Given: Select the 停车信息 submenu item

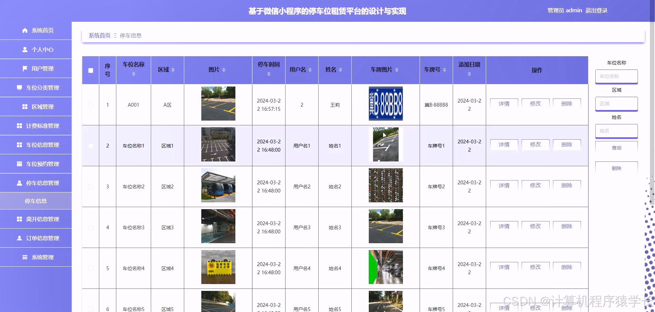Looking at the screenshot, I should (x=36, y=201).
